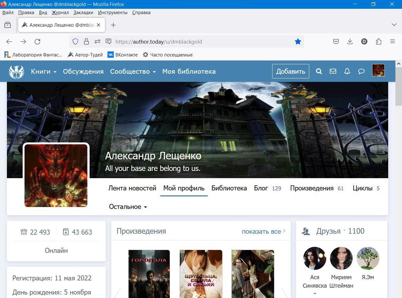Viewport: 402px width, 298px height.
Task: Open the Город зла book cover
Action: pyautogui.click(x=149, y=274)
